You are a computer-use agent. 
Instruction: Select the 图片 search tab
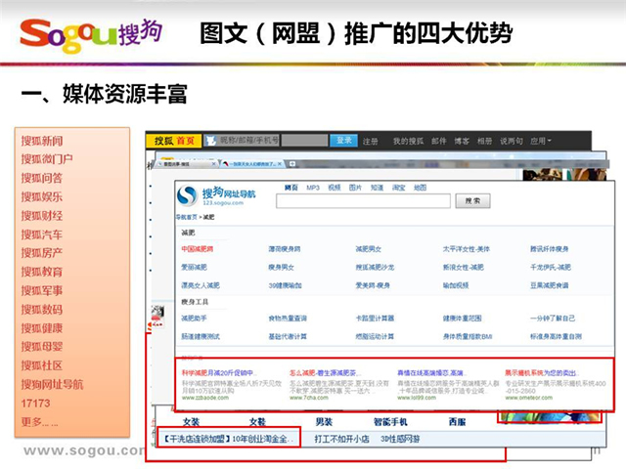point(355,187)
